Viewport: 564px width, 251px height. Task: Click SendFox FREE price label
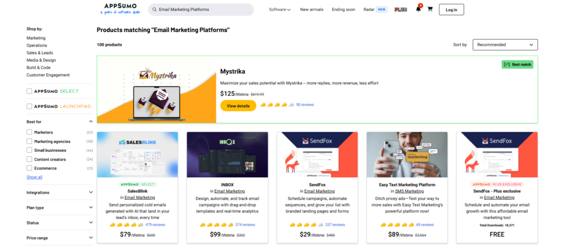tap(497, 234)
